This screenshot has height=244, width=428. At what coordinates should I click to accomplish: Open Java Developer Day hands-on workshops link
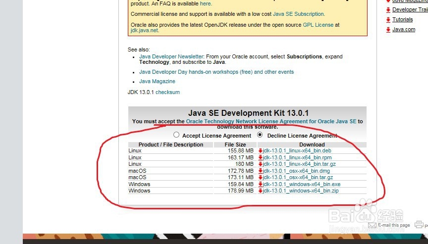pos(216,72)
